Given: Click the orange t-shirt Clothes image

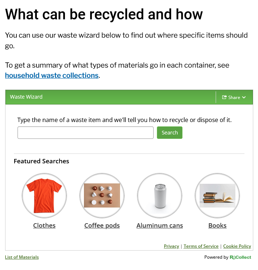Looking at the screenshot, I should pyautogui.click(x=44, y=195).
